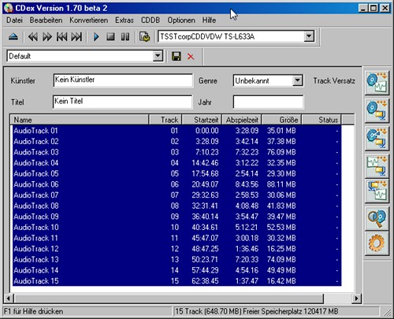Click the Titel input field
The image size is (394, 319).
122,102
